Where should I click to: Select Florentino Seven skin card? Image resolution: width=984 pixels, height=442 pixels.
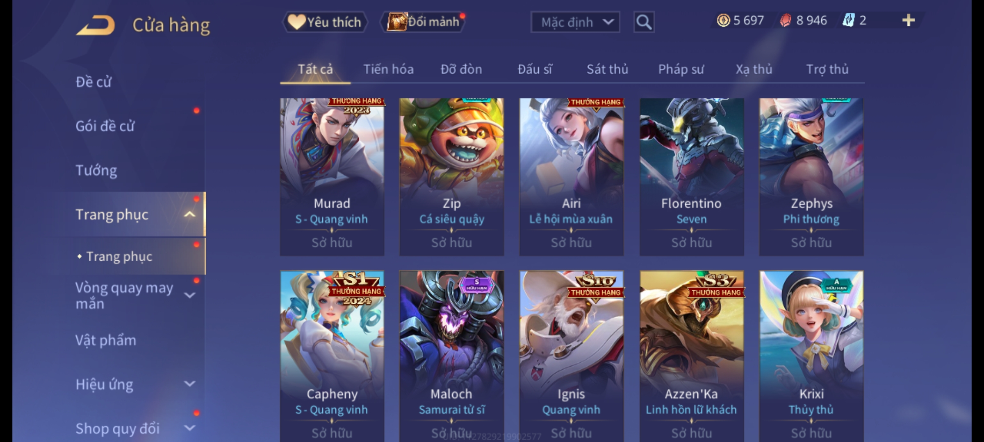[x=692, y=177]
